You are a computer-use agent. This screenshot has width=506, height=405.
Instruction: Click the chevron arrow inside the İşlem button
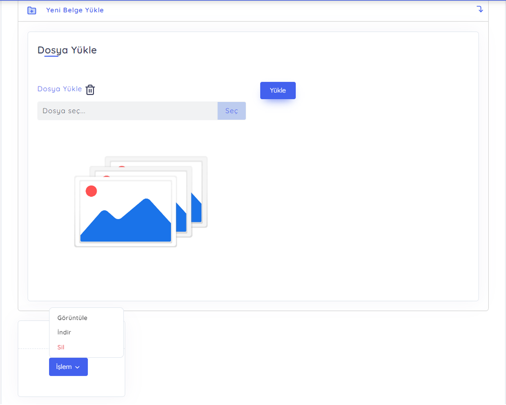tap(78, 367)
